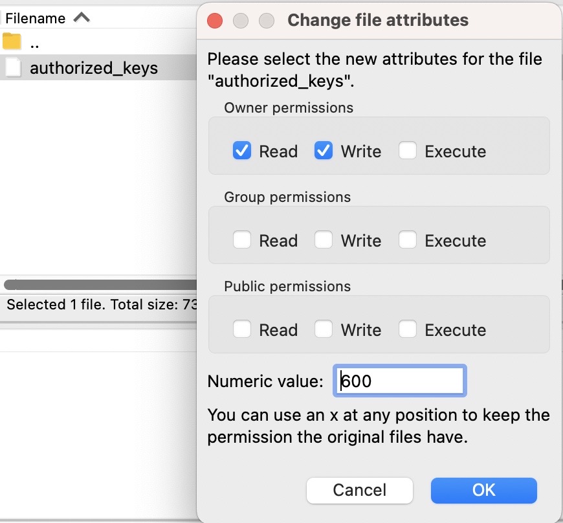
Task: Uncheck Owner Write permission checkbox
Action: [x=323, y=151]
